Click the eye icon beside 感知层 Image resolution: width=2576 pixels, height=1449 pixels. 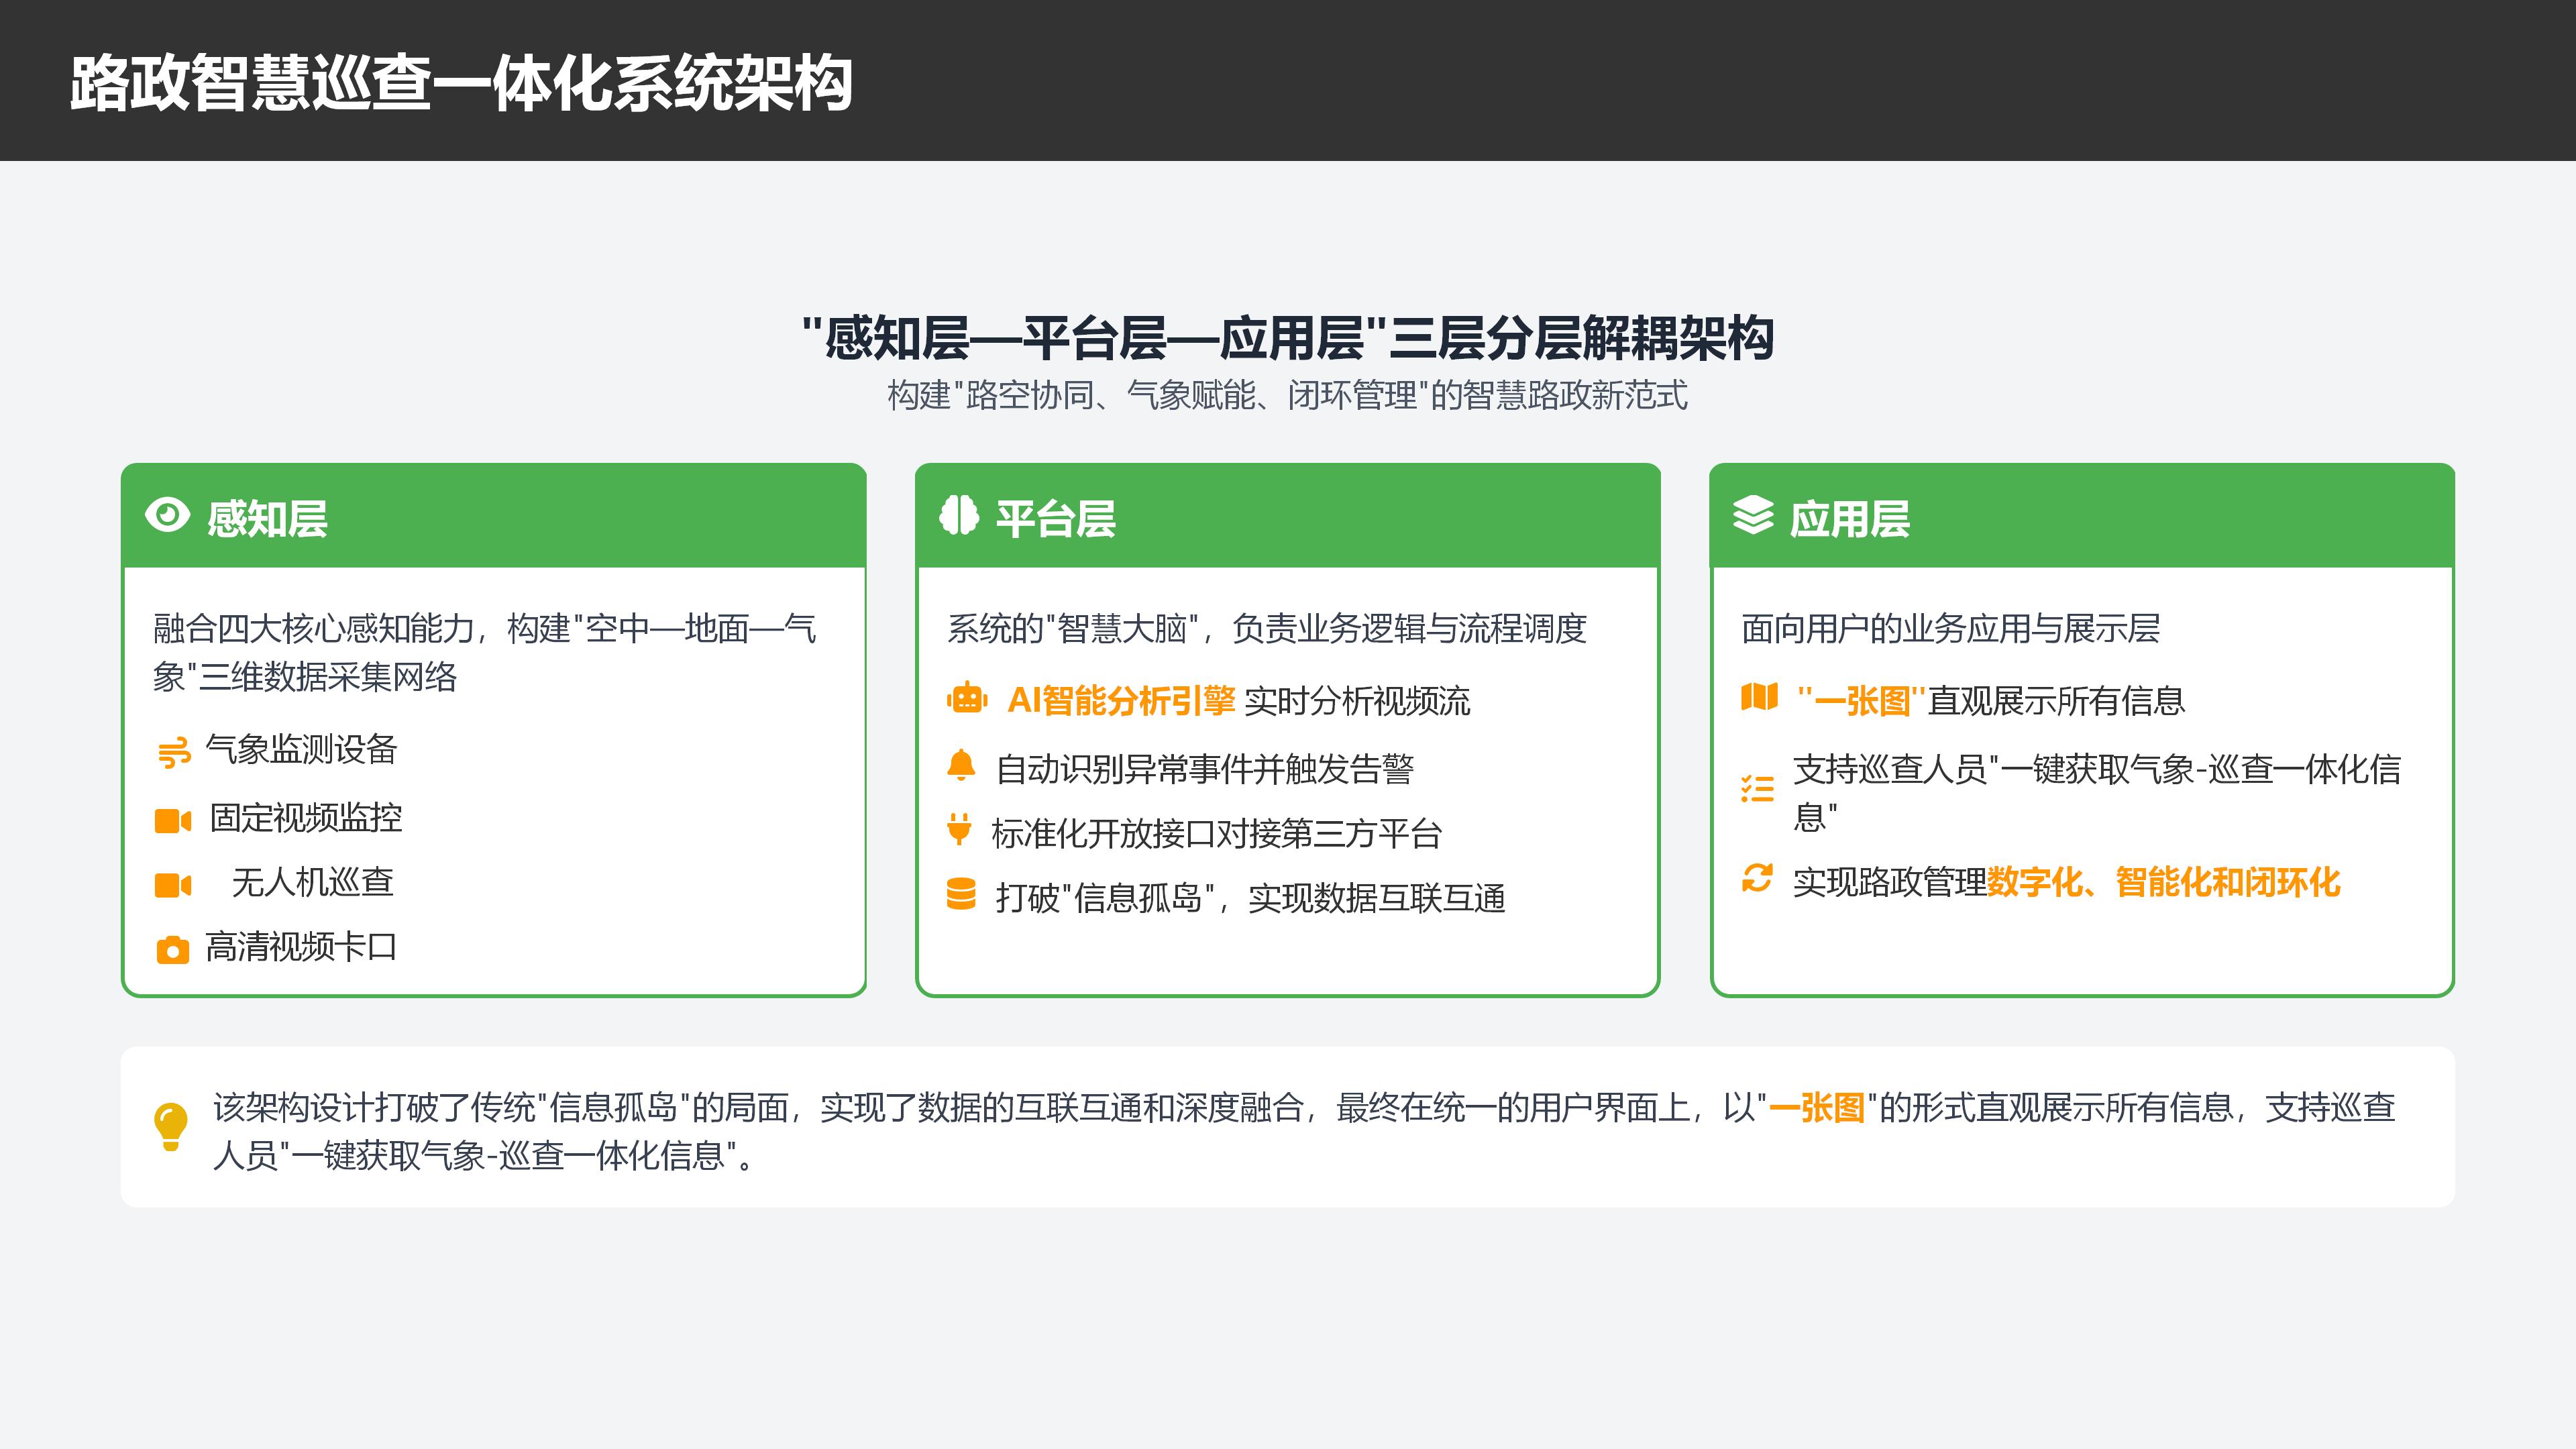167,516
